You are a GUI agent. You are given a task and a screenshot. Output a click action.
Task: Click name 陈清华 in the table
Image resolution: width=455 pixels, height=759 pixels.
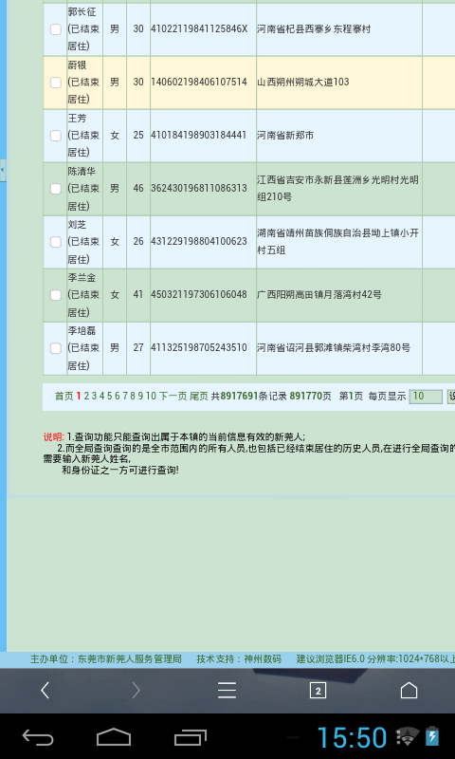(x=82, y=171)
